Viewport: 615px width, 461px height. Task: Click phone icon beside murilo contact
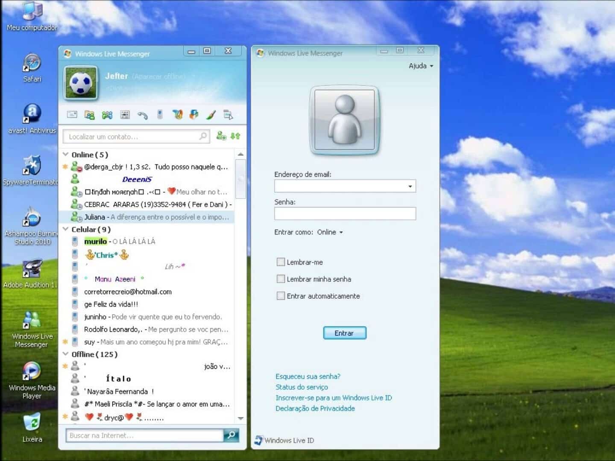[x=75, y=241]
